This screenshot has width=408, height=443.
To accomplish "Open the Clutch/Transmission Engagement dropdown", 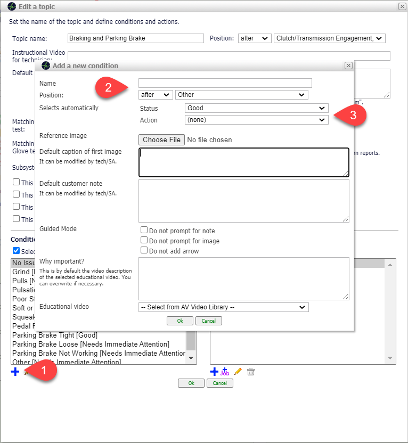I will click(x=330, y=38).
